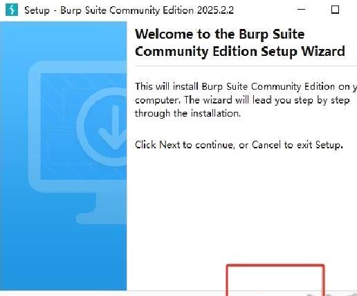Click the word 'Cancel' in the instructions
Screen dimensions: 357x296
[x=266, y=145]
